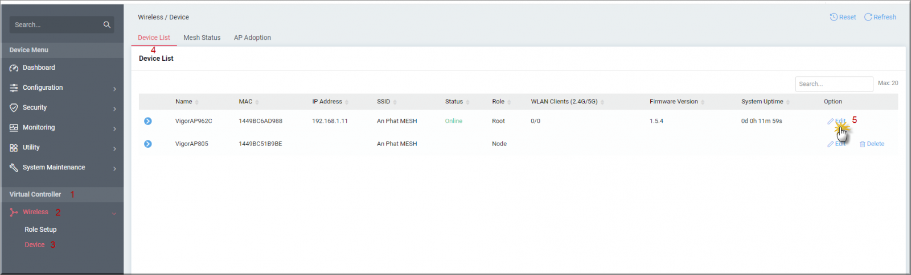The width and height of the screenshot is (911, 275).
Task: Sort by the IP Address column arrows
Action: point(347,102)
